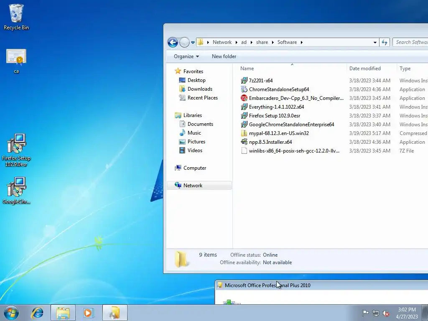The height and width of the screenshot is (321, 428).
Task: Select Favorites in the navigation pane
Action: pos(193,71)
